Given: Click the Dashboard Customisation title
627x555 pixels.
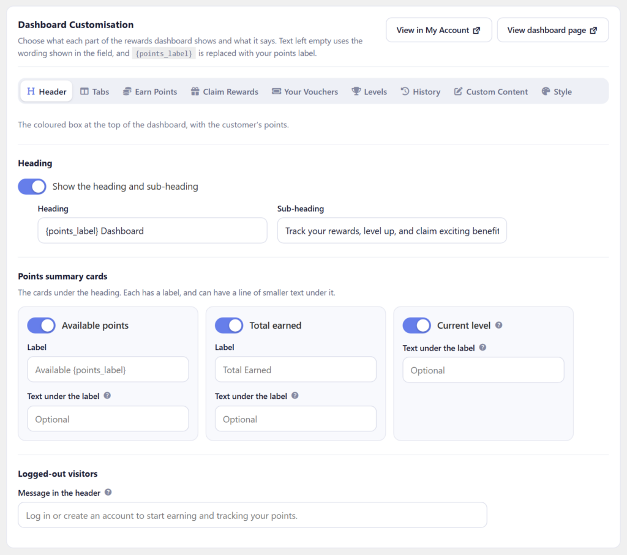Looking at the screenshot, I should coord(75,24).
